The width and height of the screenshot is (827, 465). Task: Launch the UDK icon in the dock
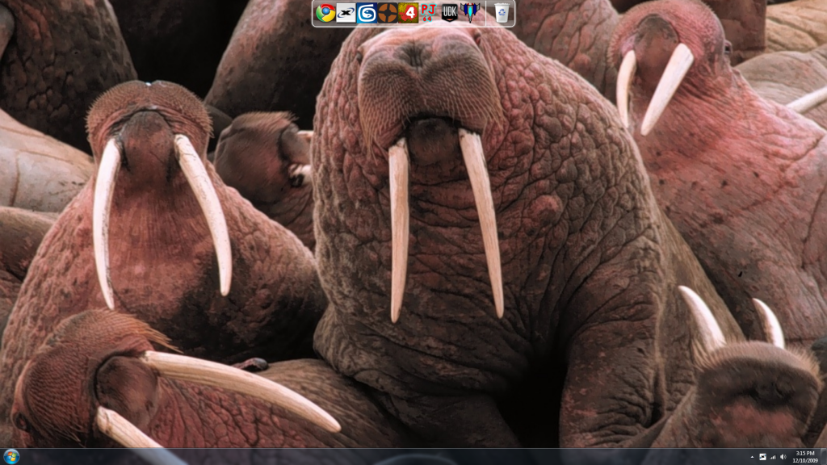tap(449, 13)
